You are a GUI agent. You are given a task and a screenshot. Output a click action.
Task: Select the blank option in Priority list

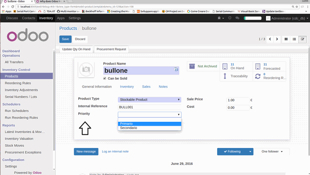point(149,120)
